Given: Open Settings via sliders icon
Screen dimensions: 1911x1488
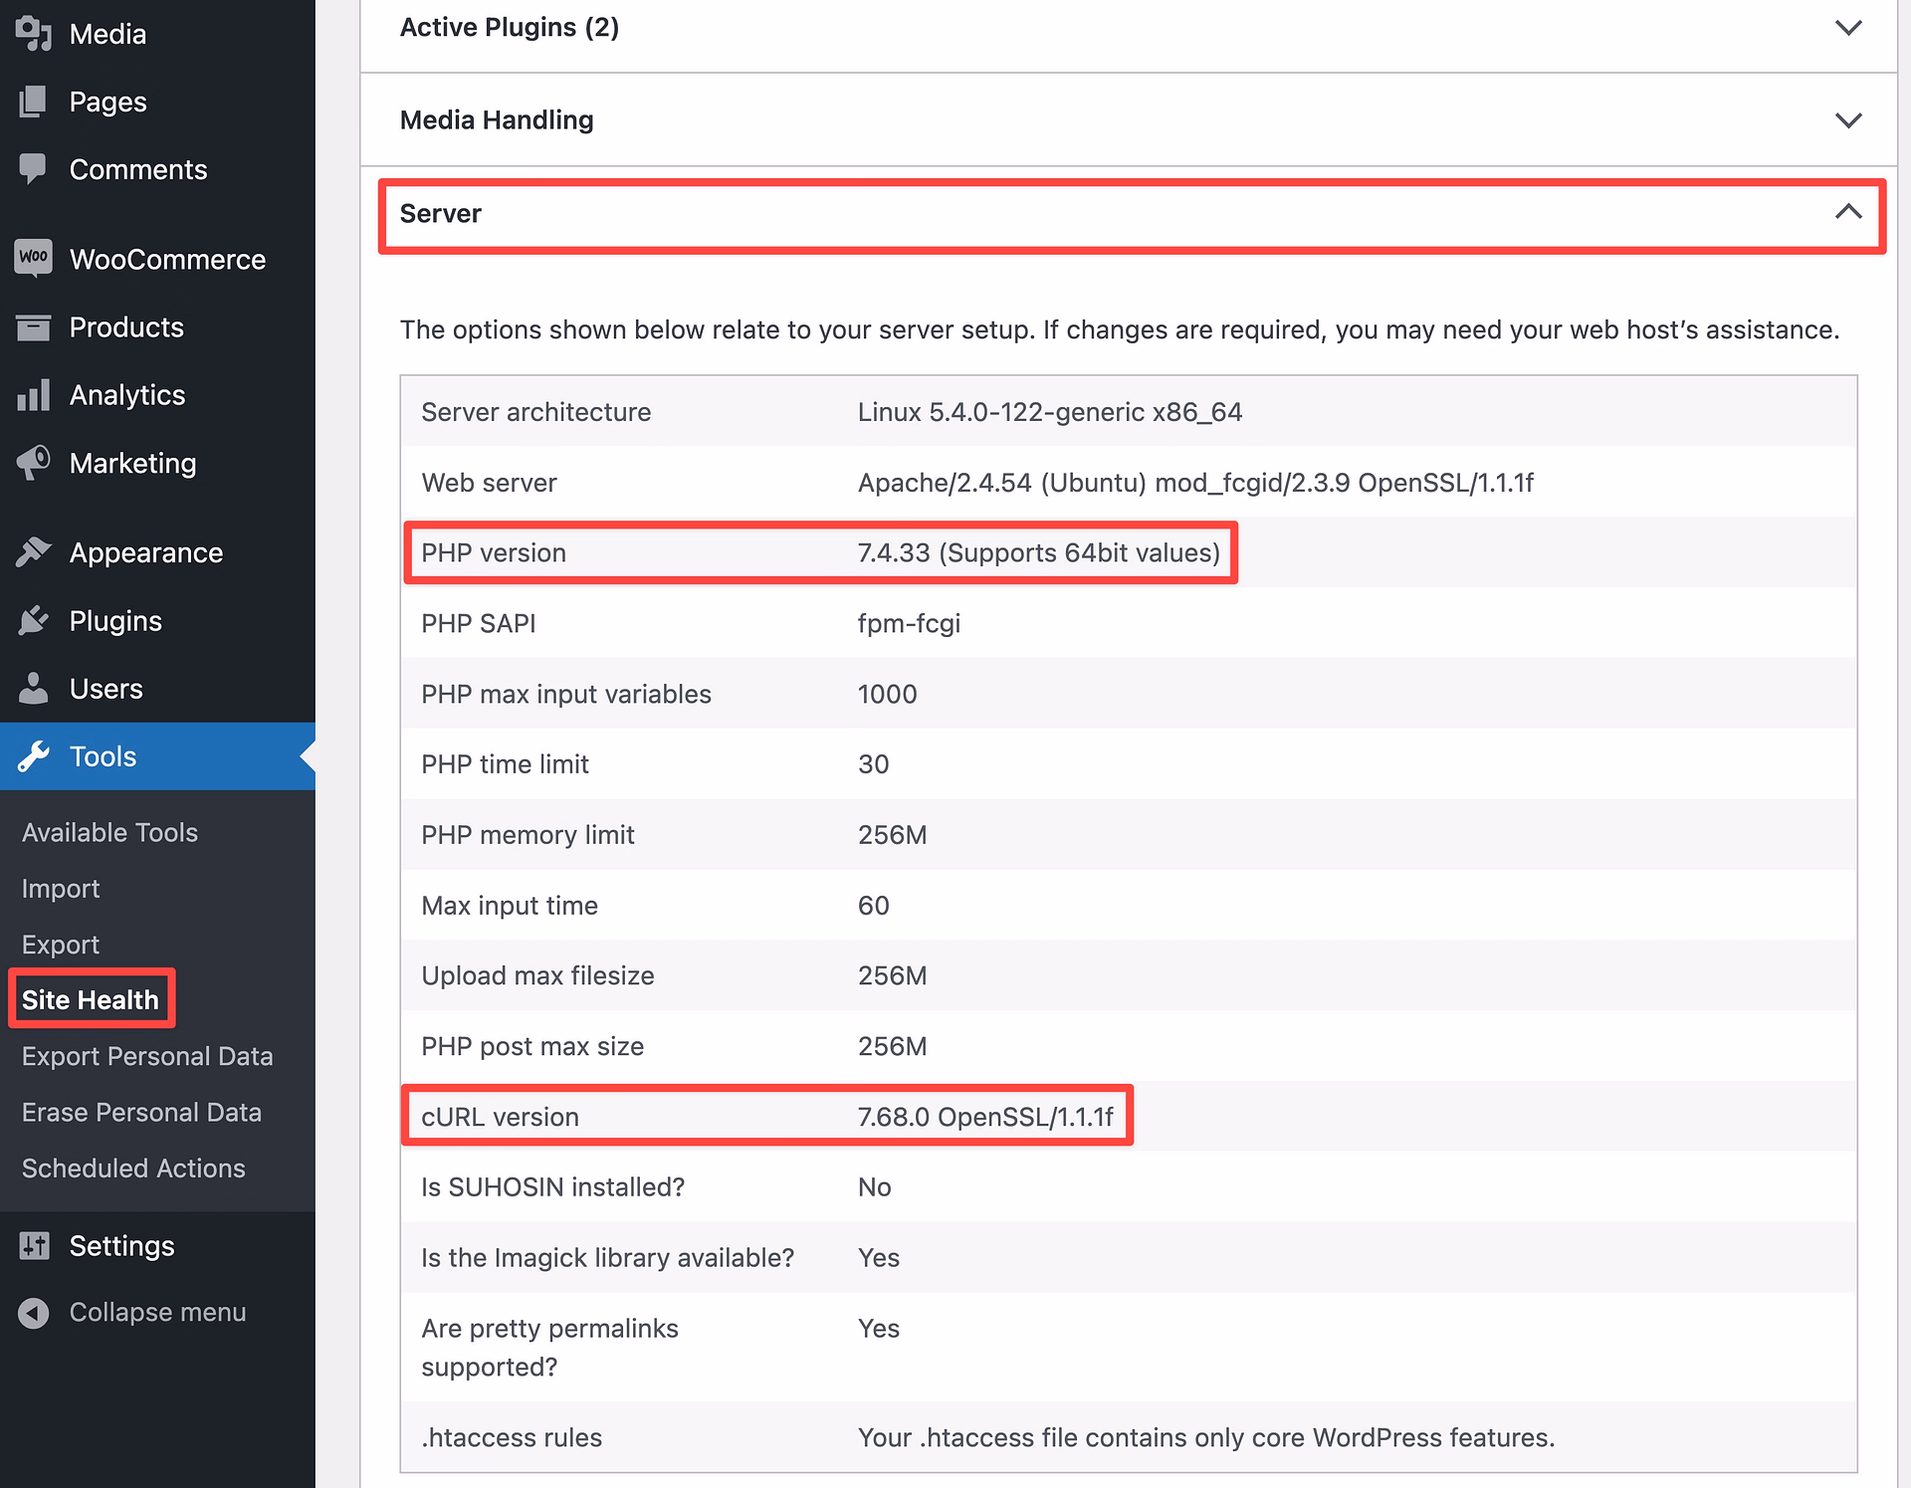Looking at the screenshot, I should 33,1244.
